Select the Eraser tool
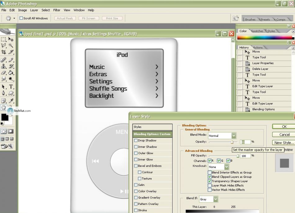This screenshot has width=295, height=213. tap(4, 73)
